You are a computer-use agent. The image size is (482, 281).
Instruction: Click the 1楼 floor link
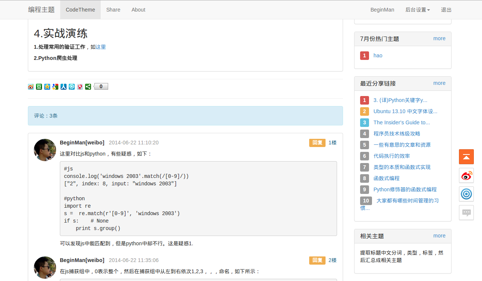333,143
